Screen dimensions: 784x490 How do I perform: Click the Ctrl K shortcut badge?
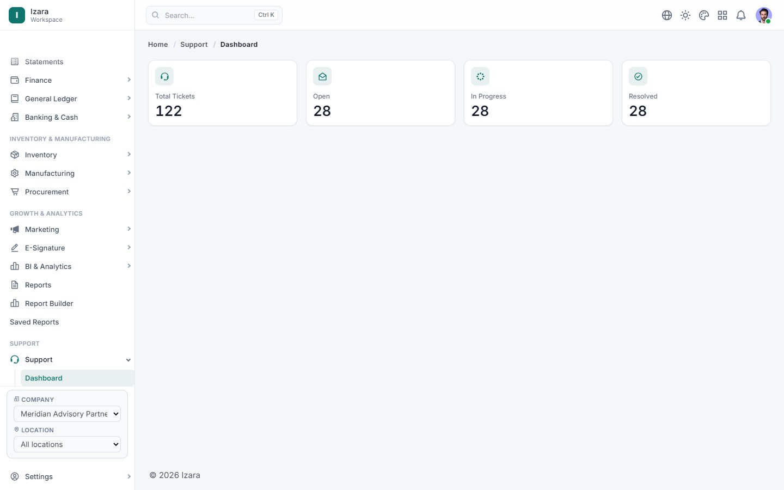pos(266,15)
